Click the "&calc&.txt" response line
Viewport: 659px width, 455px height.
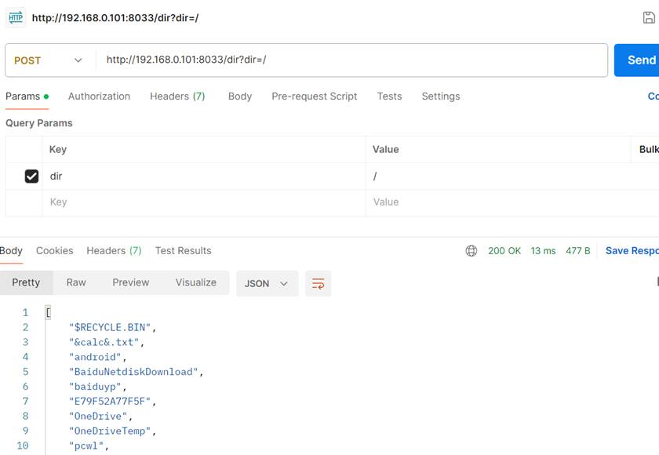pyautogui.click(x=107, y=342)
